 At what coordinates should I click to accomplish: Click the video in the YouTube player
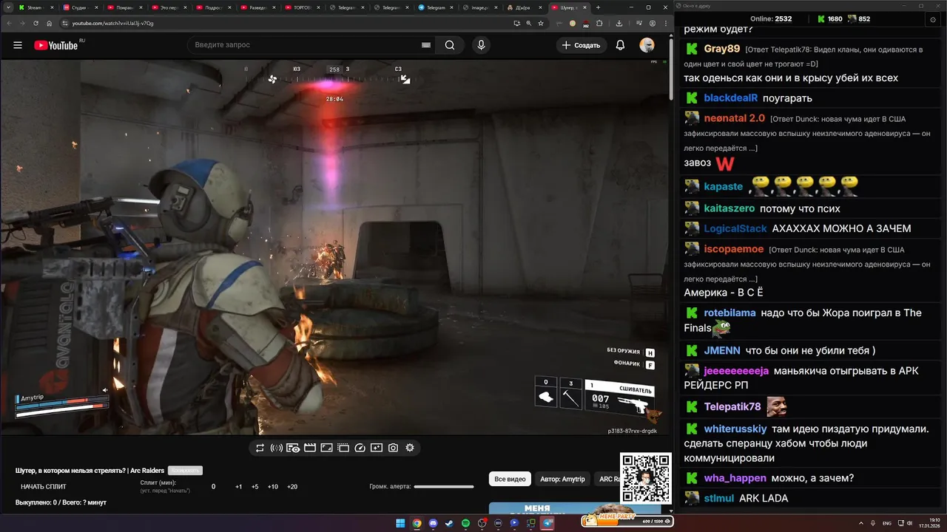334,248
